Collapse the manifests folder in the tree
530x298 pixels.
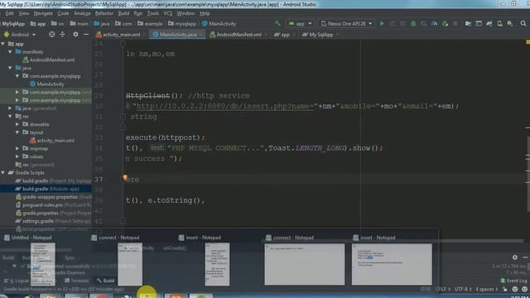coord(10,51)
